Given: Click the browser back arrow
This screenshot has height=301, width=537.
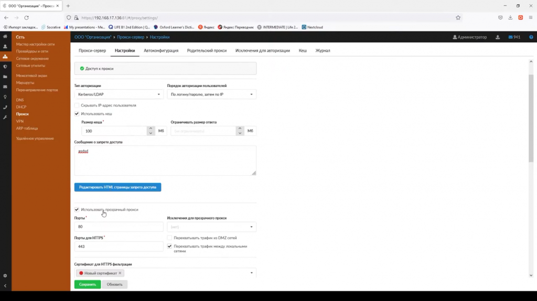Looking at the screenshot, I should (x=6, y=17).
